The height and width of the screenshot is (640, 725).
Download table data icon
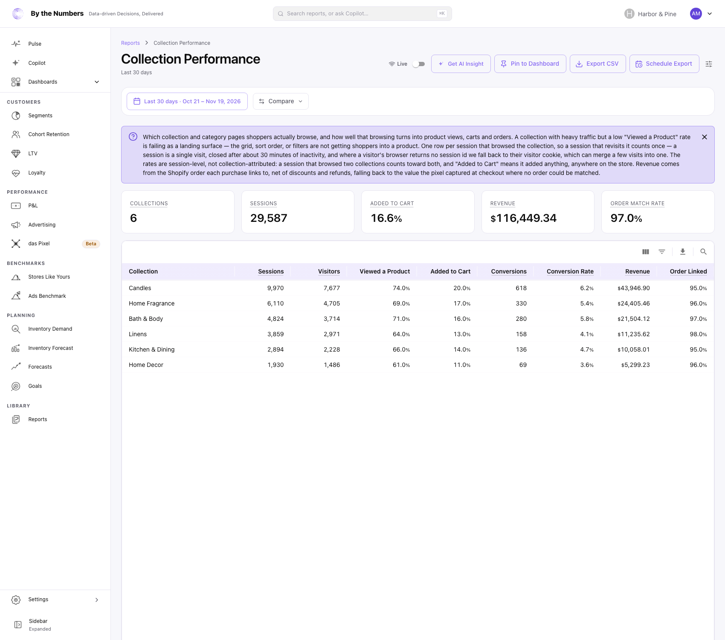[x=683, y=252]
